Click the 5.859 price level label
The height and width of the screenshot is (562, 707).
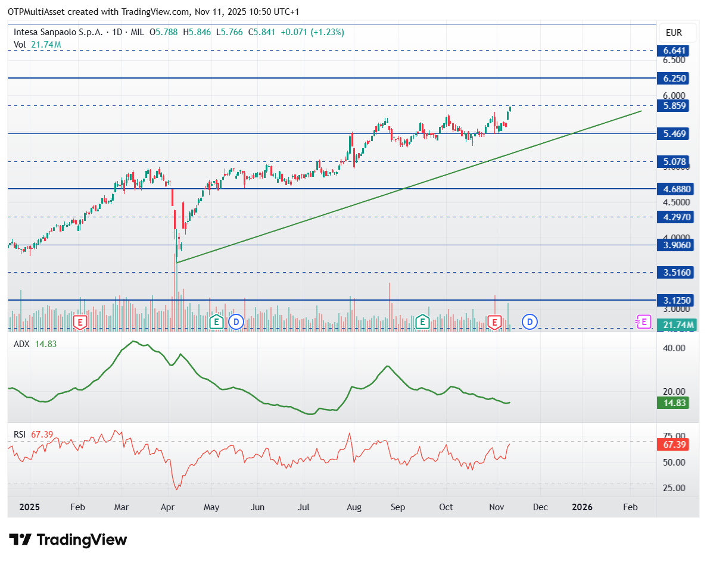[x=673, y=106]
